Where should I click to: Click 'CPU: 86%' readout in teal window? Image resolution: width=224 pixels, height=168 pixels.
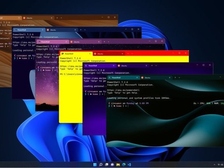(205, 103)
